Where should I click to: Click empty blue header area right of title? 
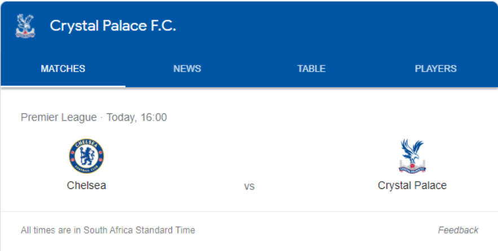pos(338,26)
